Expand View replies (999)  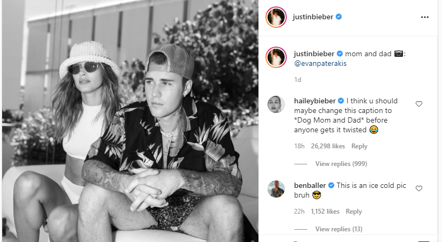(x=341, y=164)
